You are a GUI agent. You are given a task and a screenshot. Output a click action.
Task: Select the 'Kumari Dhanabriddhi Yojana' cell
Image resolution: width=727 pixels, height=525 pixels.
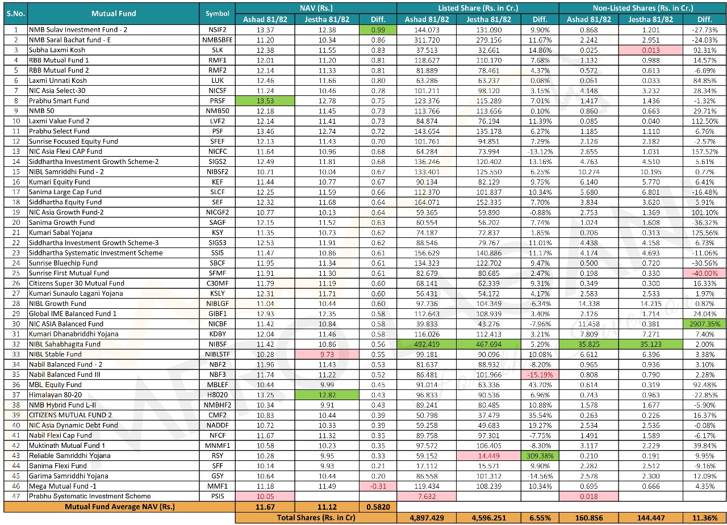point(114,334)
